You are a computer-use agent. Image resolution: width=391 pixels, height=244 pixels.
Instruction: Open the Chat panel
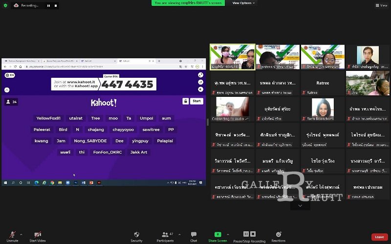(194, 237)
